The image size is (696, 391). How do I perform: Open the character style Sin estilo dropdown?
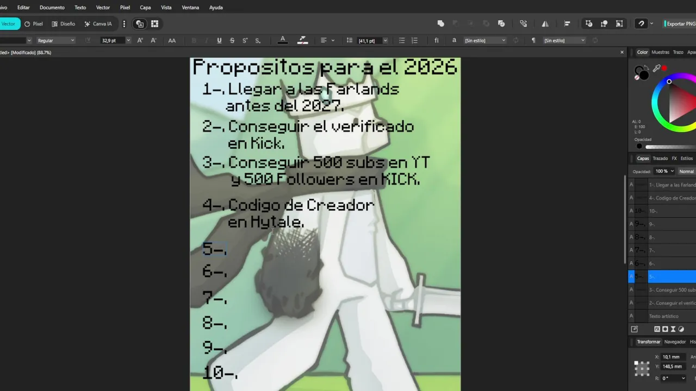click(485, 40)
